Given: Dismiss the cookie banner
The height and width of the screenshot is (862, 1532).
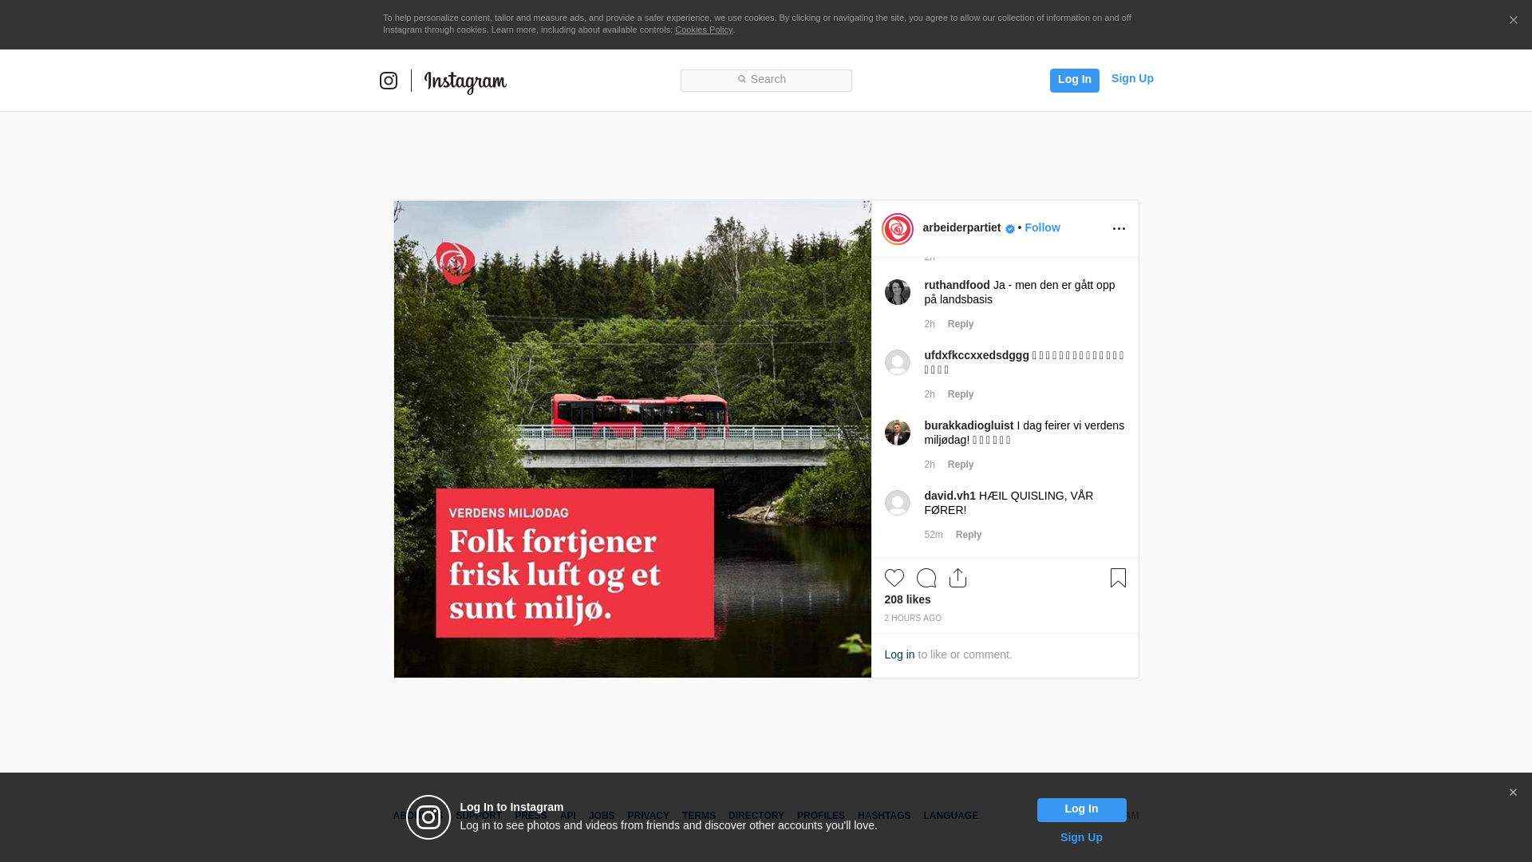Looking at the screenshot, I should coord(1513,21).
